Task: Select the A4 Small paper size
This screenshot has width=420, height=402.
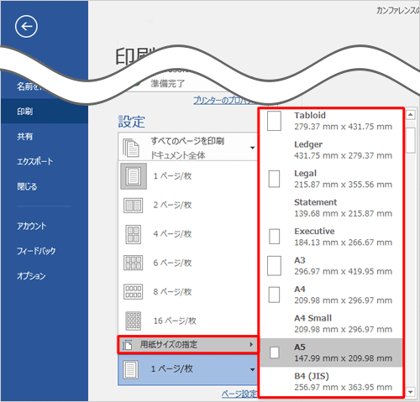Action: 331,324
